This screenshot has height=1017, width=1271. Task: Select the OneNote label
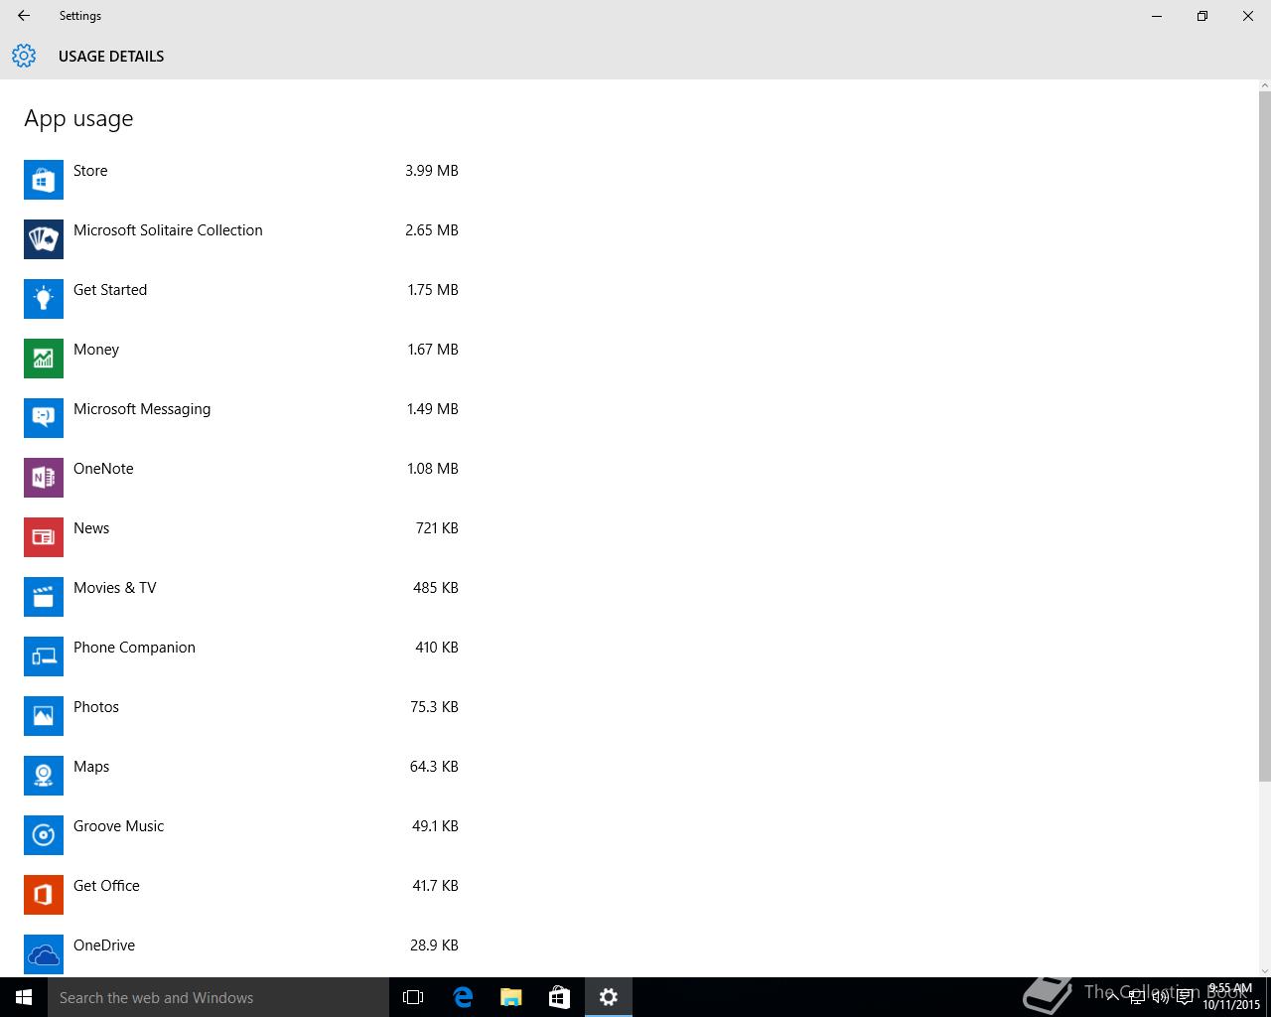[103, 469]
